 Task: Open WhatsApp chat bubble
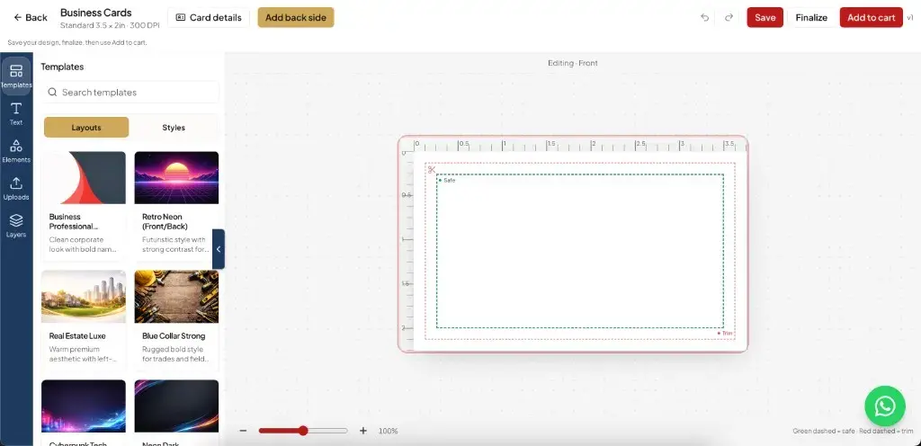pyautogui.click(x=885, y=406)
